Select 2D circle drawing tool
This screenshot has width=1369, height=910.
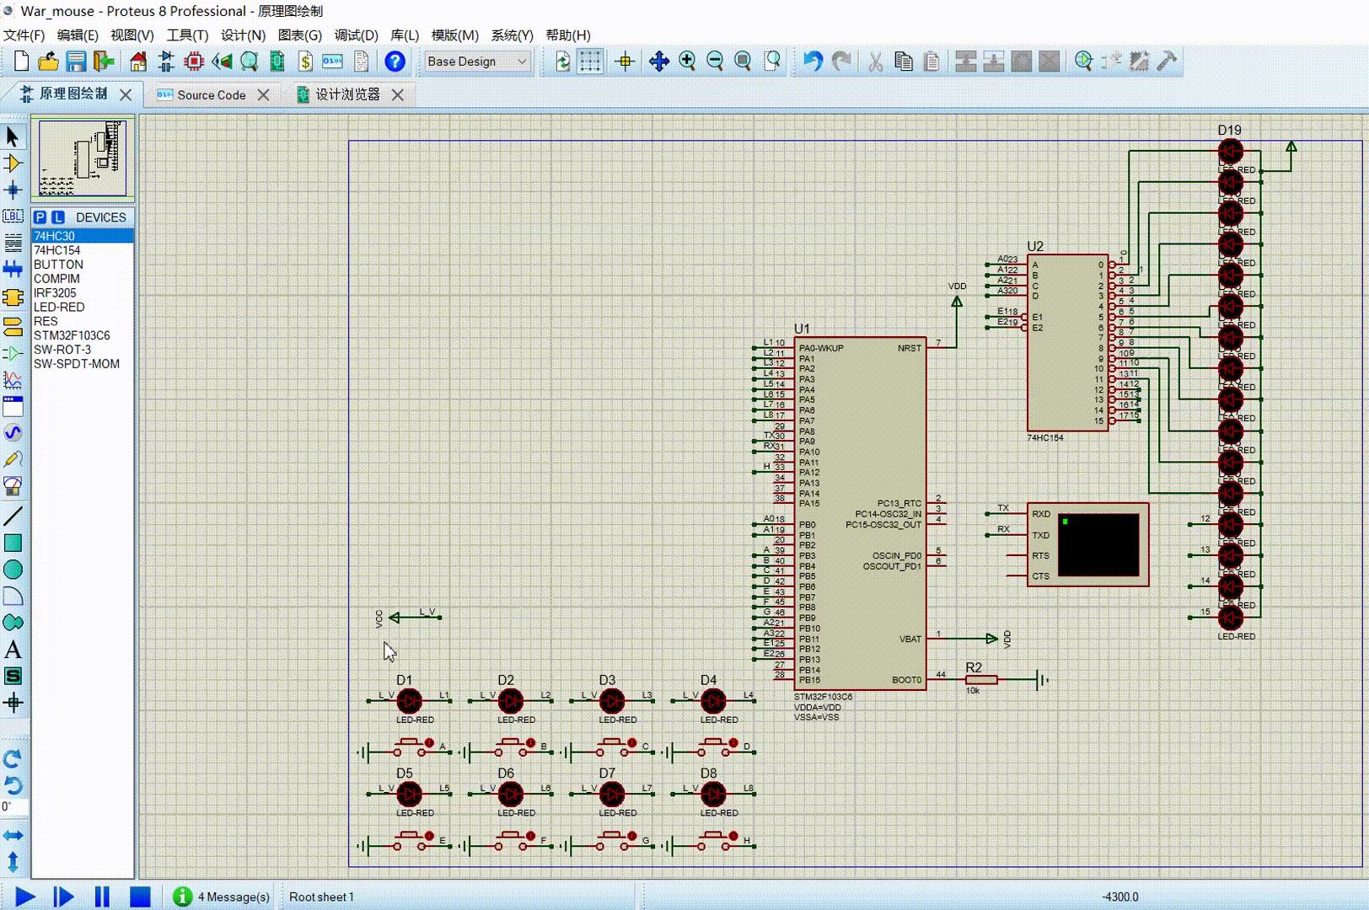coord(13,570)
